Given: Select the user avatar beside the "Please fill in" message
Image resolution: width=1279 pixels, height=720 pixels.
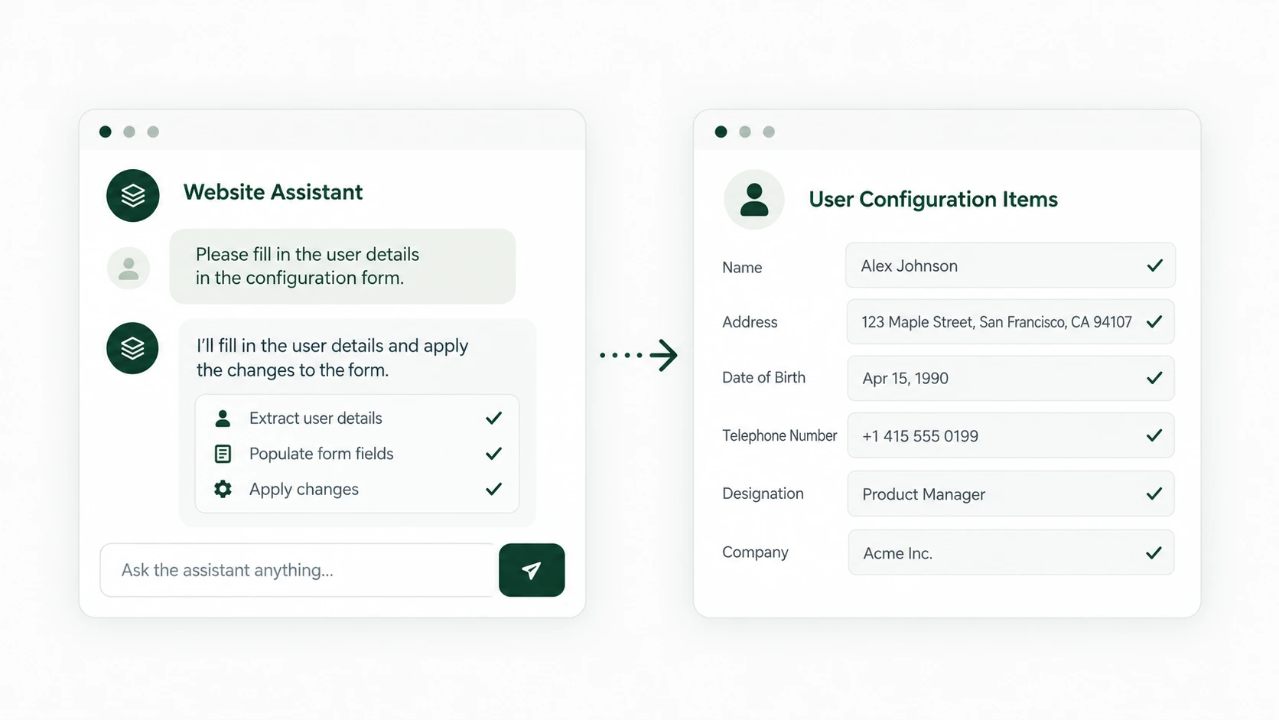Looking at the screenshot, I should (x=129, y=269).
